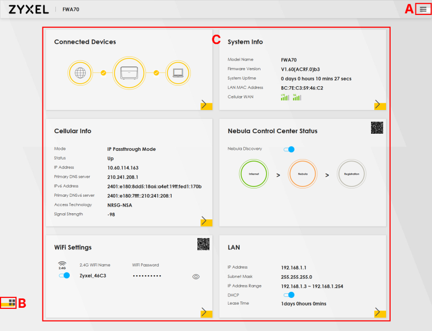Open the WiFi Settings QR code

point(203,244)
